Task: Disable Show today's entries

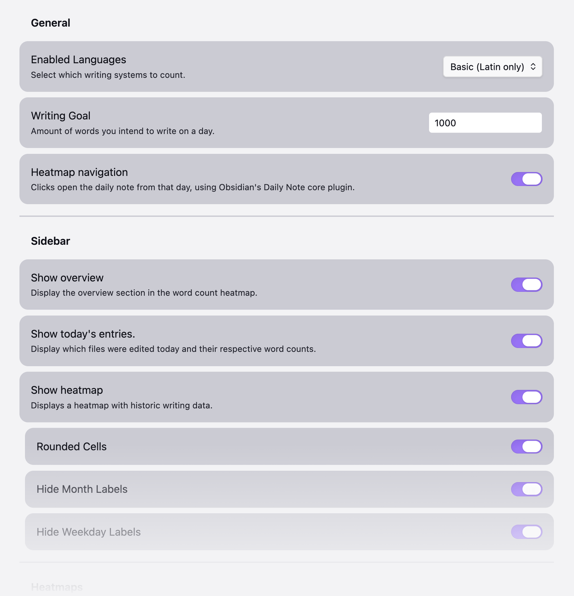Action: click(x=526, y=340)
